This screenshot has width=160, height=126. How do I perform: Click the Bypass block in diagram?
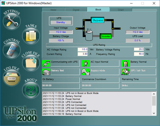click(x=97, y=20)
